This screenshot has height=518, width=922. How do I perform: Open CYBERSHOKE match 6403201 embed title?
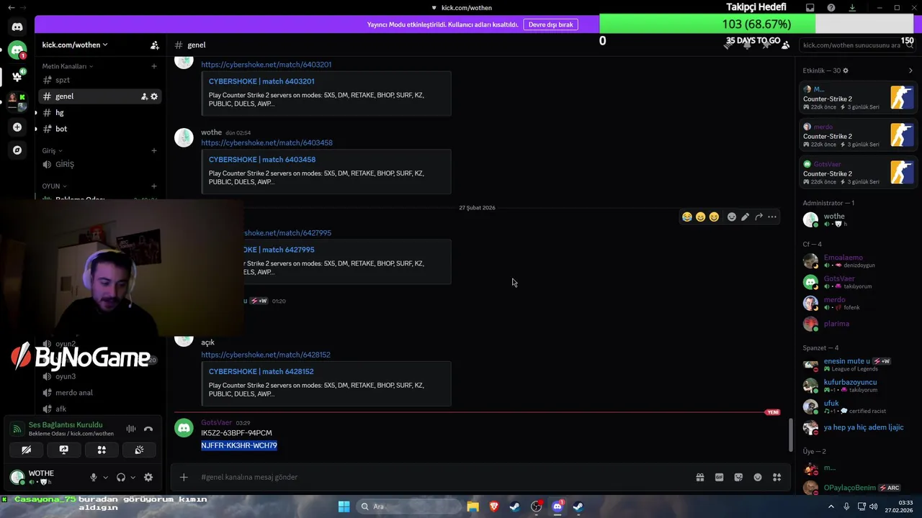[x=261, y=81]
